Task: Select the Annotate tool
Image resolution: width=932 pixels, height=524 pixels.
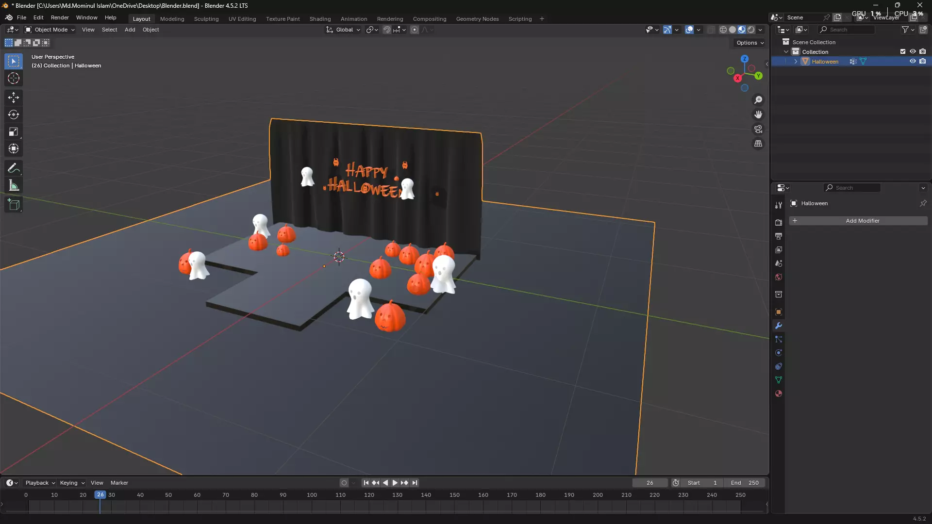Action: 14,168
